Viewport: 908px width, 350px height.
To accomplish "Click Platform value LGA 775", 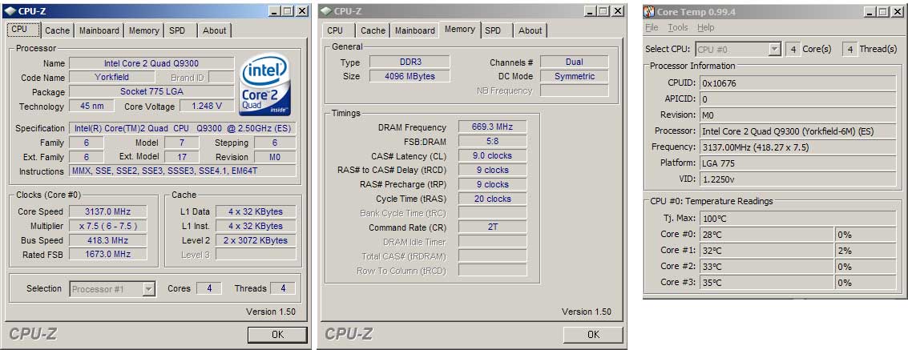I will point(798,163).
